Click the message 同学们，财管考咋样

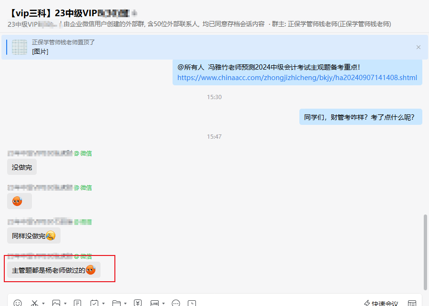pos(361,117)
